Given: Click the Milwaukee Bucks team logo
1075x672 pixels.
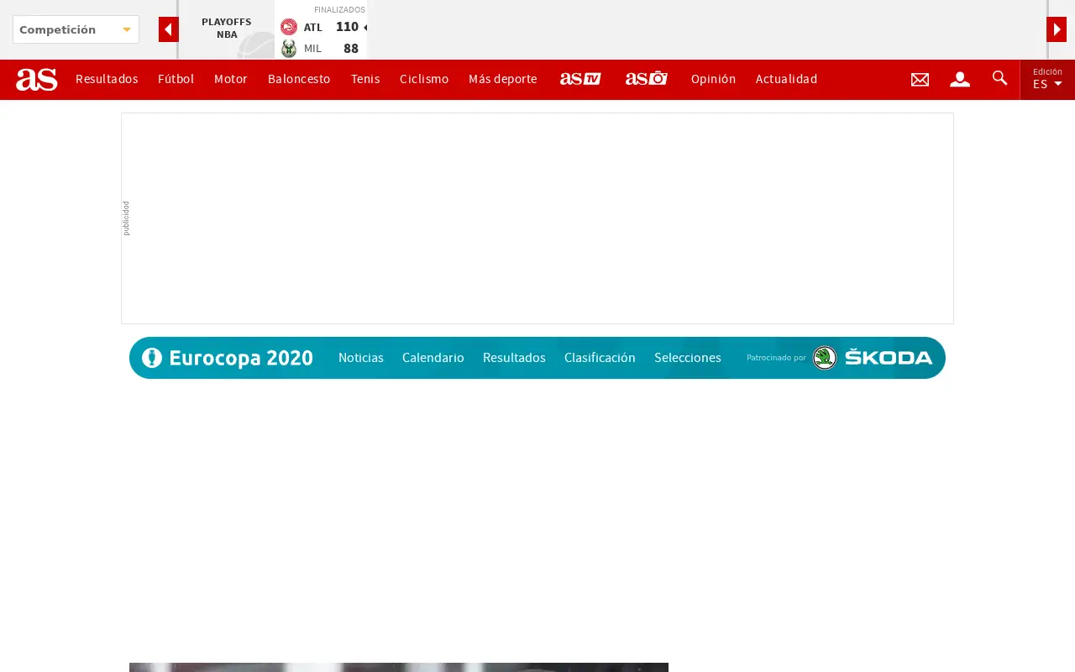Looking at the screenshot, I should 289,49.
